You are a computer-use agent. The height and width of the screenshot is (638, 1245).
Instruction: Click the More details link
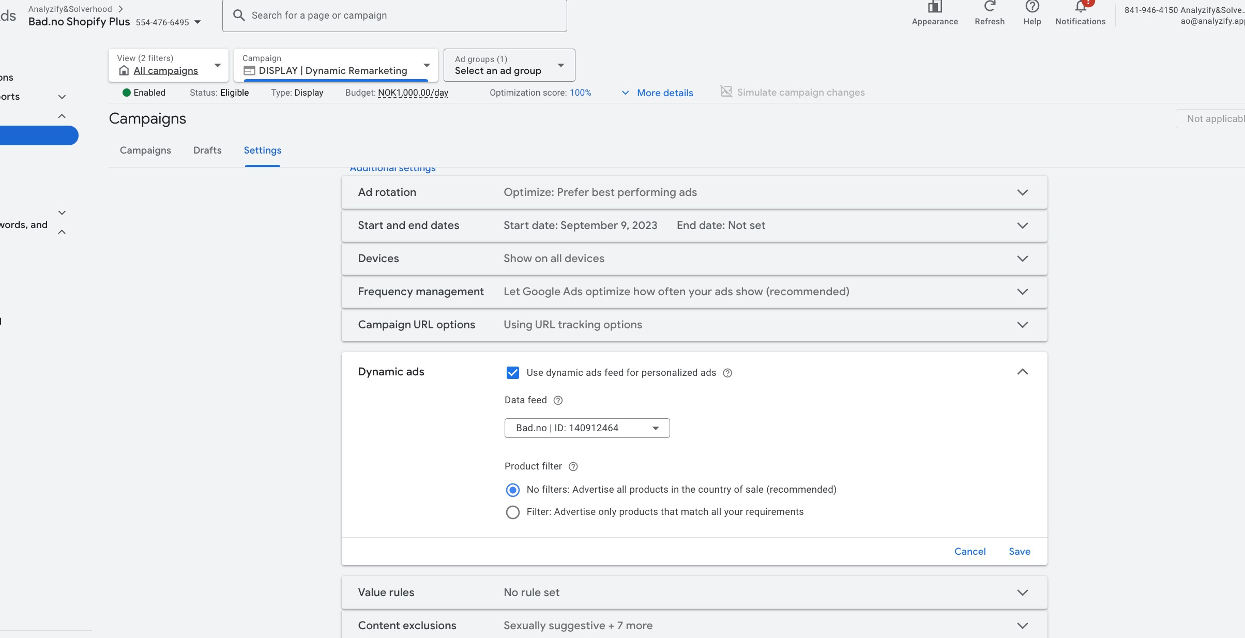click(x=665, y=93)
